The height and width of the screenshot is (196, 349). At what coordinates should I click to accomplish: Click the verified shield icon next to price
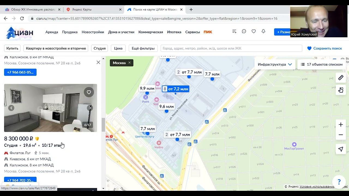[37, 139]
